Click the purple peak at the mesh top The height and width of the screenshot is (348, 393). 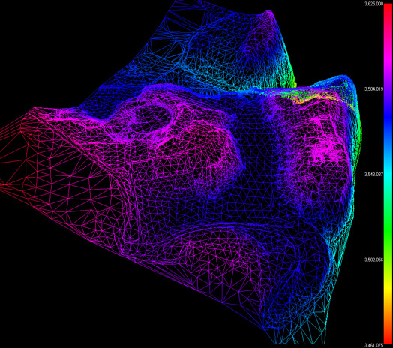(x=268, y=15)
